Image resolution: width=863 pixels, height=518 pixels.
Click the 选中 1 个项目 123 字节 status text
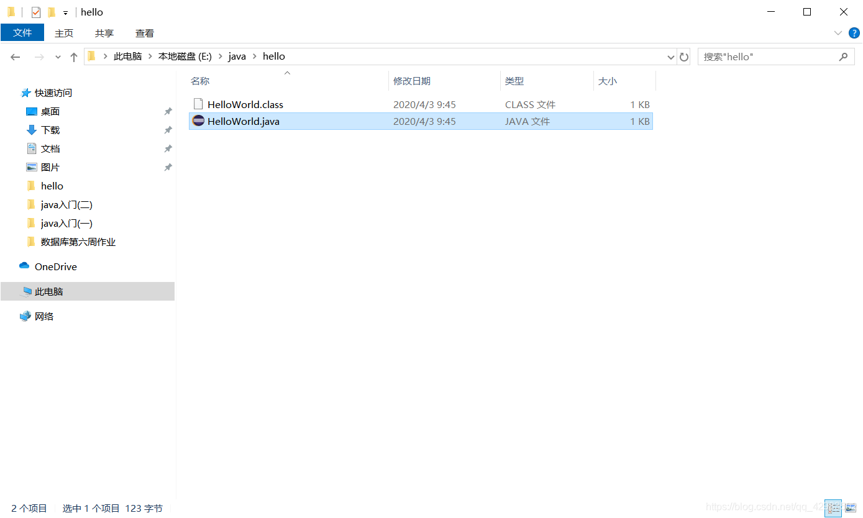[x=112, y=508]
